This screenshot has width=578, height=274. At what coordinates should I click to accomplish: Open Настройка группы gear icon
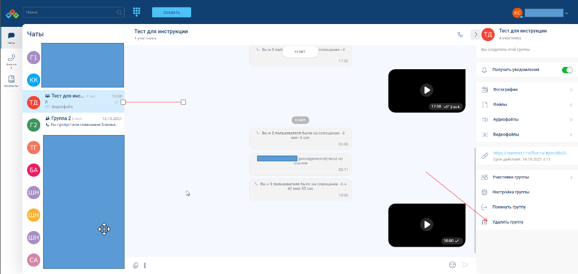click(484, 192)
